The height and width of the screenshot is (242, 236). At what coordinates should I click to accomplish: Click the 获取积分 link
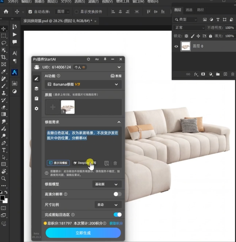pyautogui.click(x=116, y=223)
